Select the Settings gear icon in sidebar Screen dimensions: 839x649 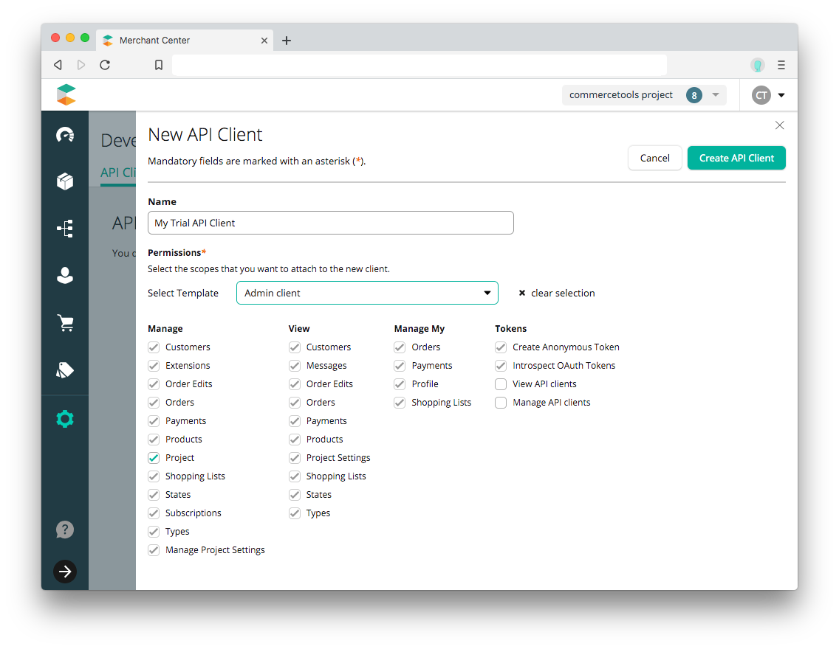[x=65, y=418]
